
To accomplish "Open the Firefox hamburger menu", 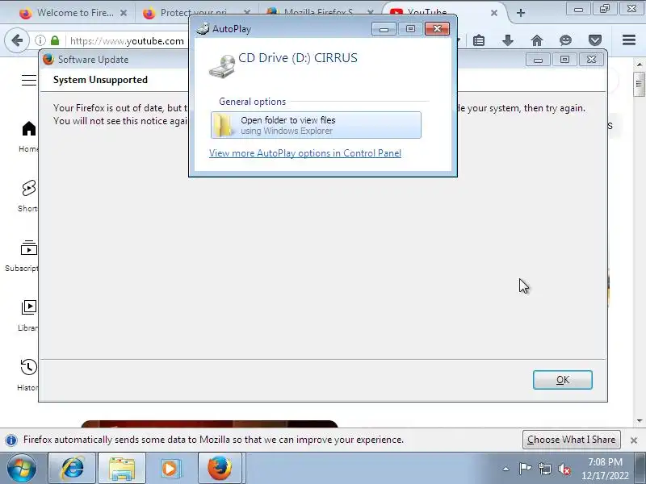I will tap(629, 40).
